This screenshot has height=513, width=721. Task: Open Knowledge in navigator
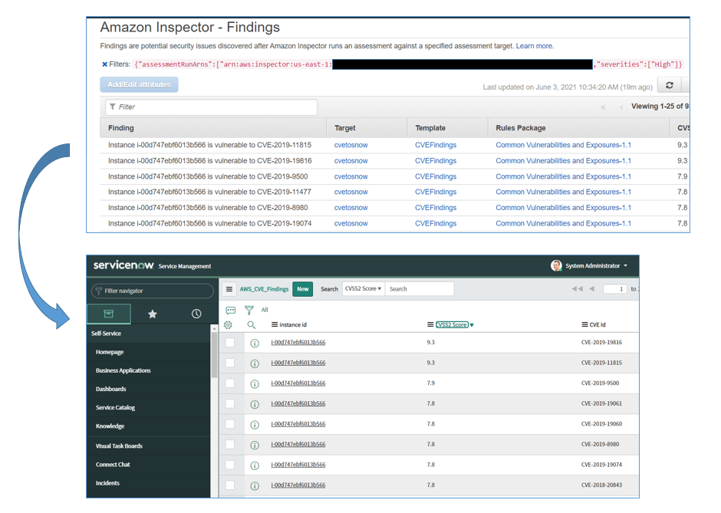(110, 426)
